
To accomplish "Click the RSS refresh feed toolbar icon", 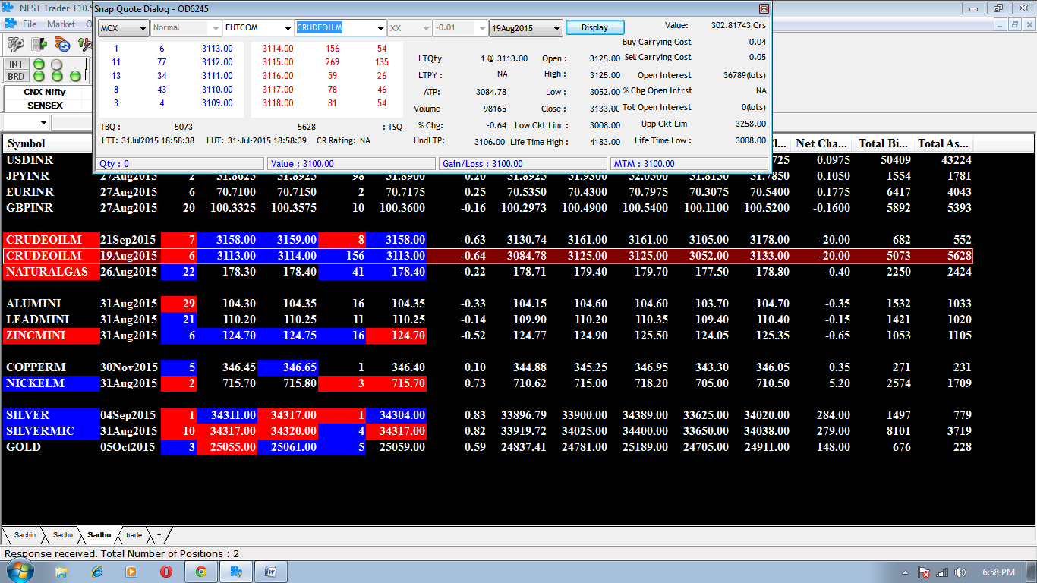I will (x=62, y=45).
